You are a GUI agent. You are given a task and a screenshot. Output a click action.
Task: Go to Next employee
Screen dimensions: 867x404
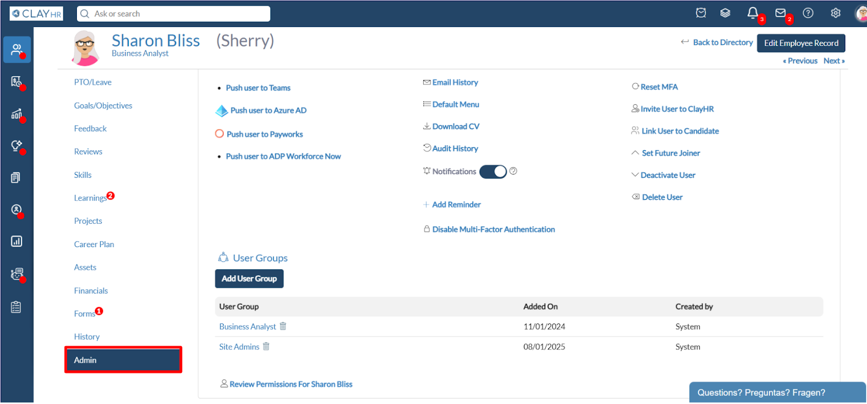834,61
